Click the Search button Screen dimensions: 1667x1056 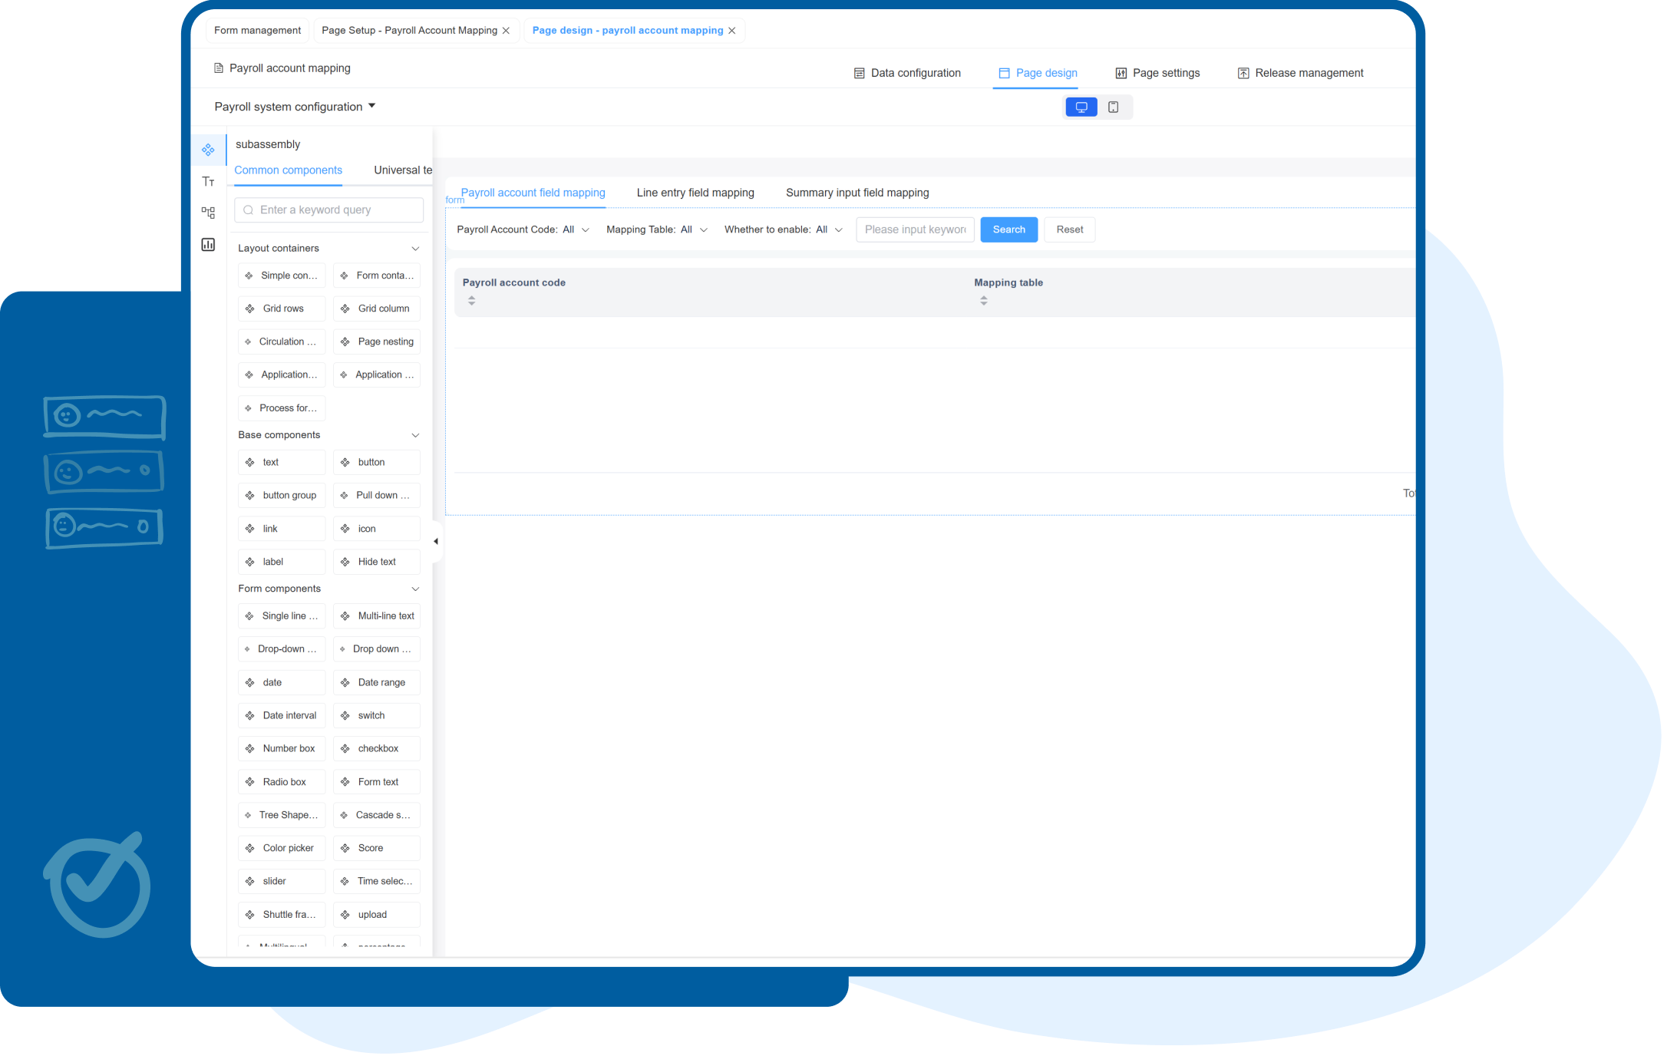point(1008,229)
